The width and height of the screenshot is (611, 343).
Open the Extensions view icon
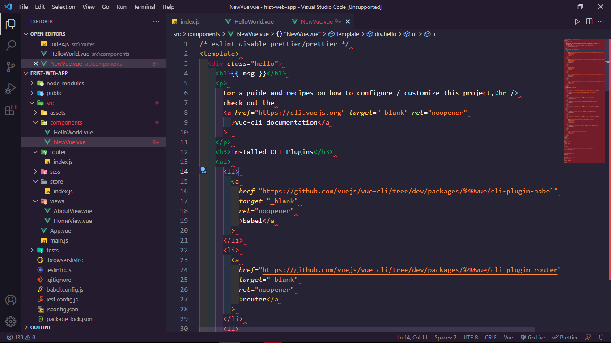(11, 110)
